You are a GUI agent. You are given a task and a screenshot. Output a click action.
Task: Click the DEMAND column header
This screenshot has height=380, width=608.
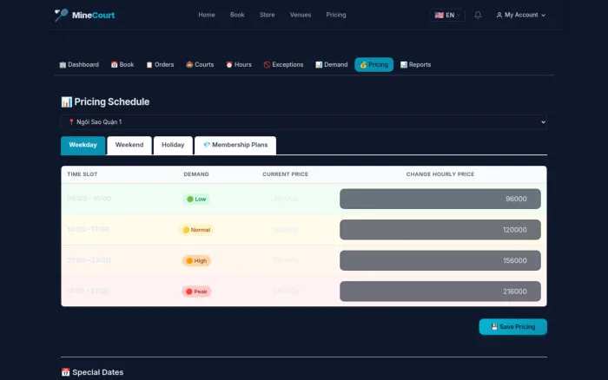[x=196, y=174]
